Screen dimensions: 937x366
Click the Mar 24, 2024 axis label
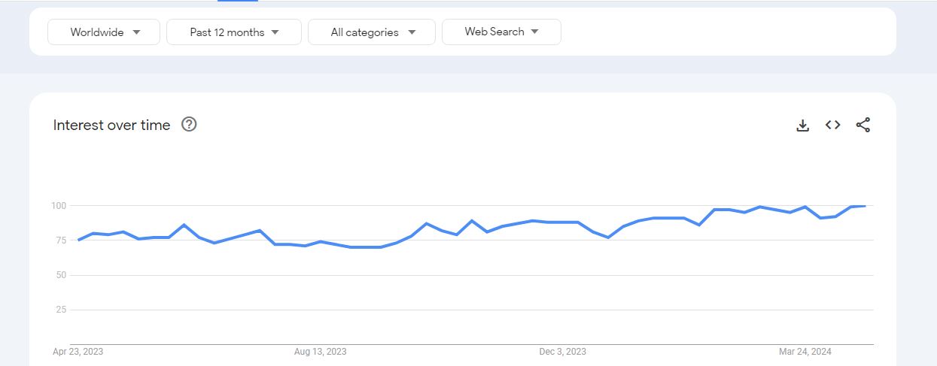coord(805,352)
